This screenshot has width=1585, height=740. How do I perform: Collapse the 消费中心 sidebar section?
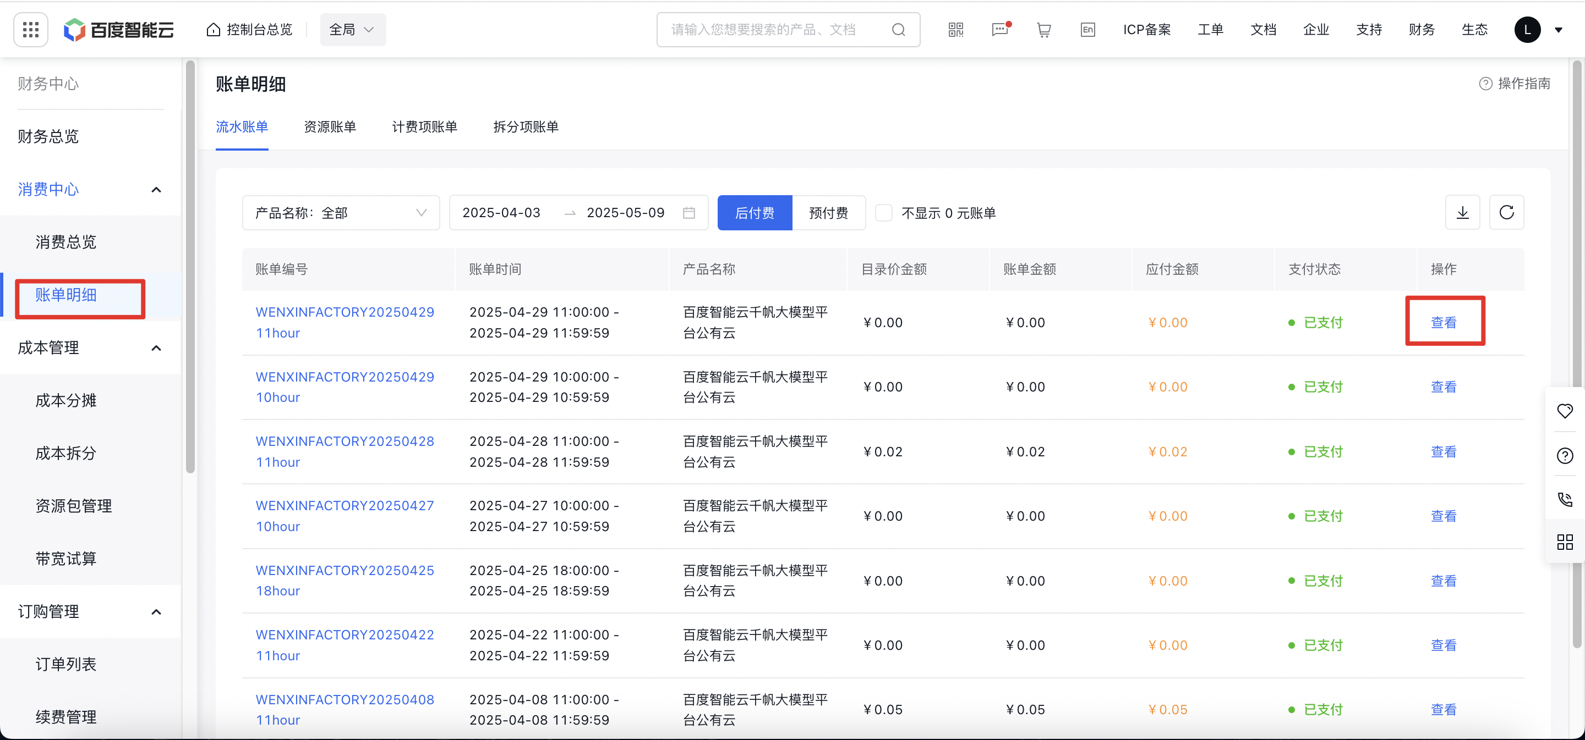156,189
